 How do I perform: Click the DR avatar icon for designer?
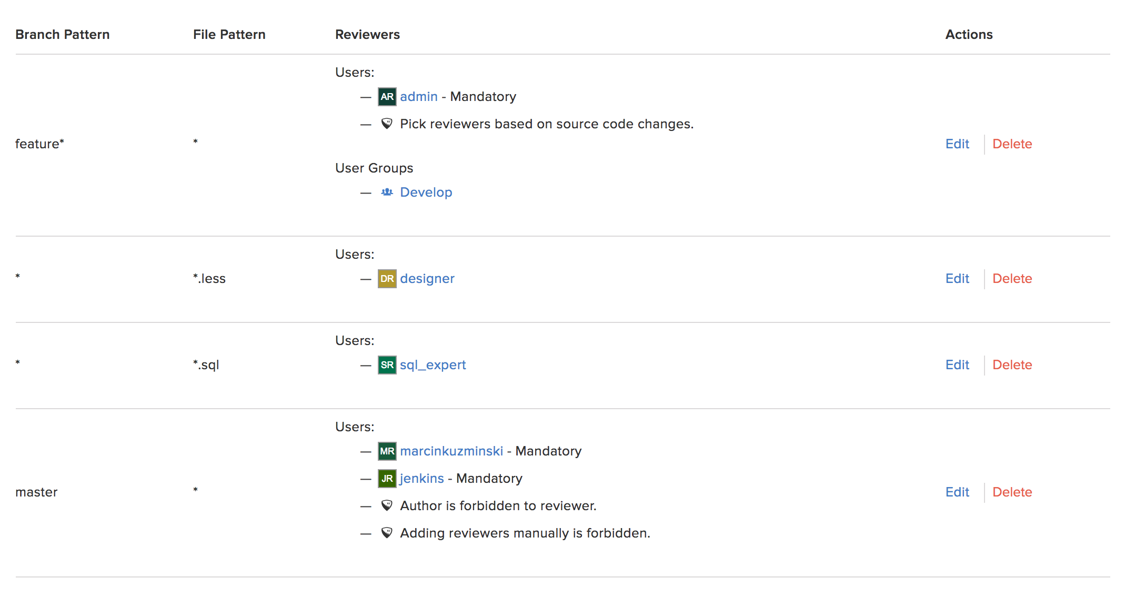pyautogui.click(x=387, y=279)
